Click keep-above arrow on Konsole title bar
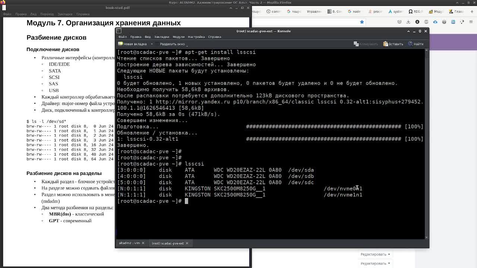477x268 pixels. (408, 31)
